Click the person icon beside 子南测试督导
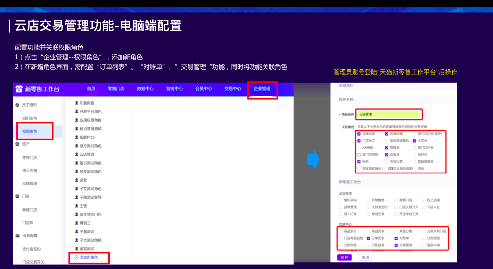 tap(77, 197)
